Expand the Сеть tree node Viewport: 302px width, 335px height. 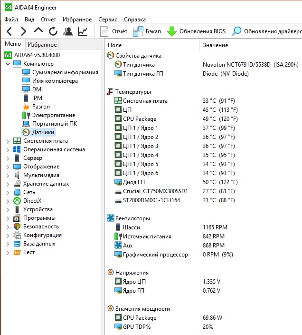pyautogui.click(x=8, y=193)
